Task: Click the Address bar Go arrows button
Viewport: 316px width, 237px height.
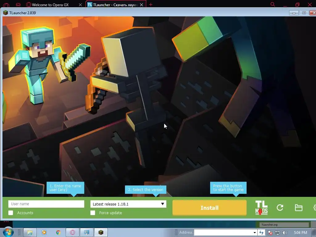Action: click(x=261, y=232)
